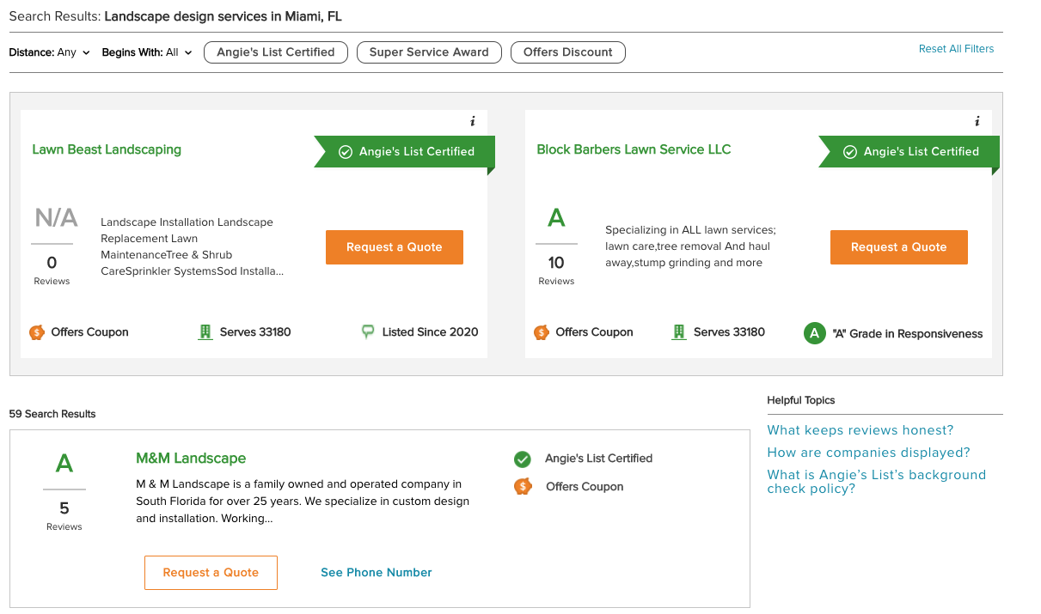Screen dimensions: 1041x614
Task: Click orange coupon icon in M&M Landscape row
Action: point(523,487)
